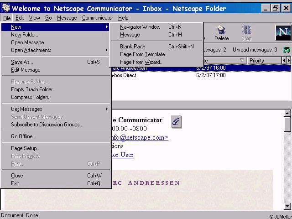The width and height of the screenshot is (292, 219).
Task: Select Navigator Window in New submenu
Action: point(156,27)
